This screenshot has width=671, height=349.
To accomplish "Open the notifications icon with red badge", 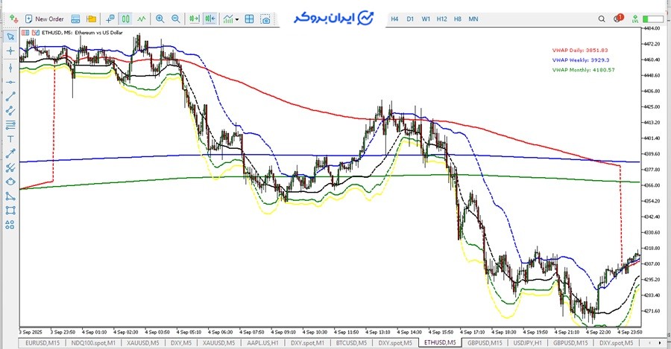I will point(617,19).
